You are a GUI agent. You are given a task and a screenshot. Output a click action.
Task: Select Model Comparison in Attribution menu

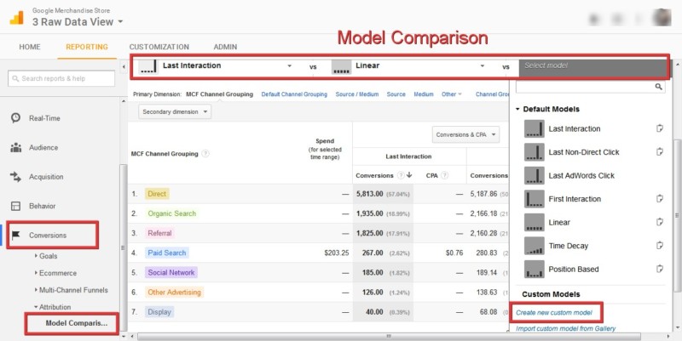(x=76, y=323)
